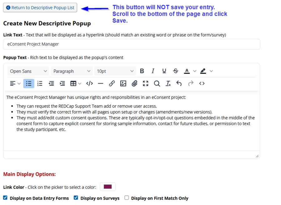Enable Display on First Match Only

[126, 198]
